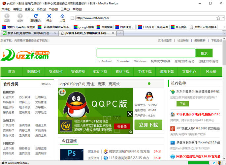Open the list all tabs dropdown

pyautogui.click(x=224, y=33)
